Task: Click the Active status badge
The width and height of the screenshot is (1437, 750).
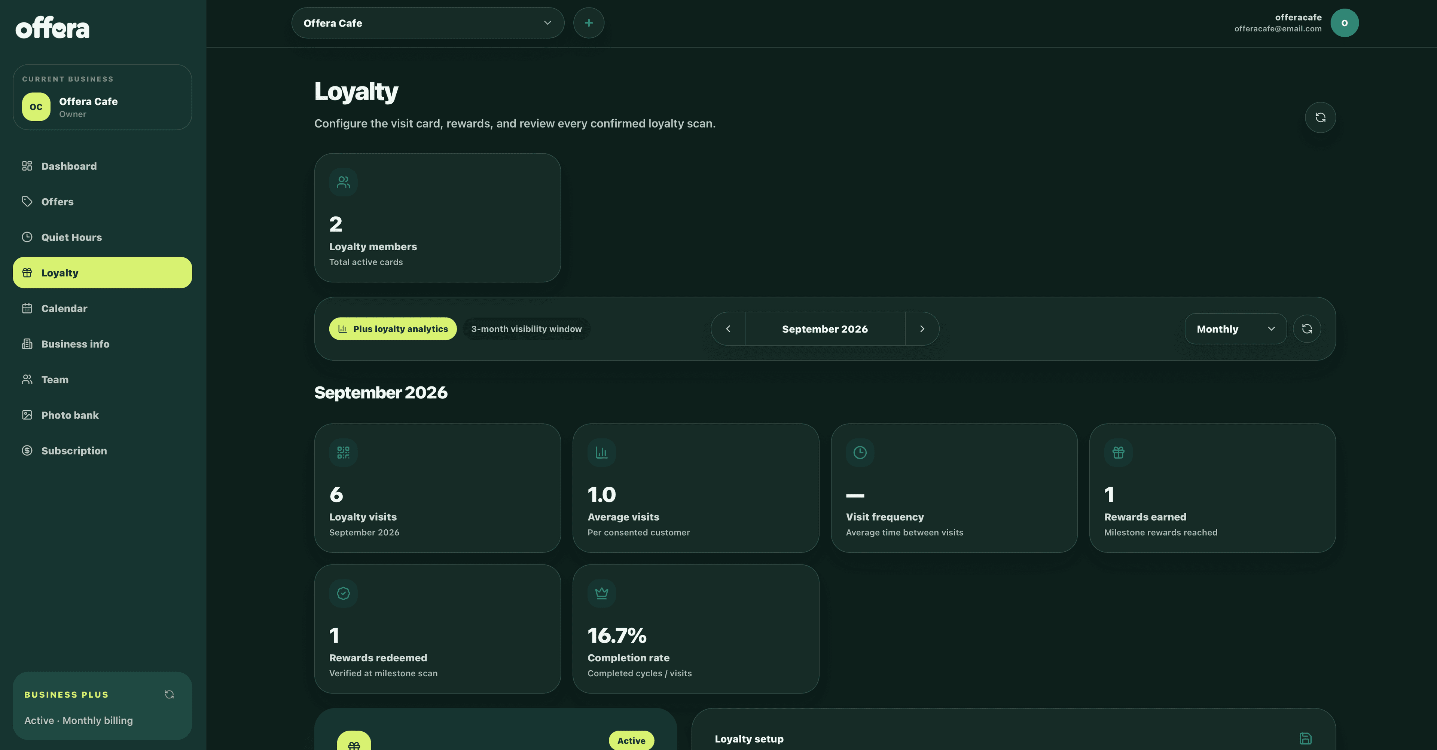Action: click(631, 741)
